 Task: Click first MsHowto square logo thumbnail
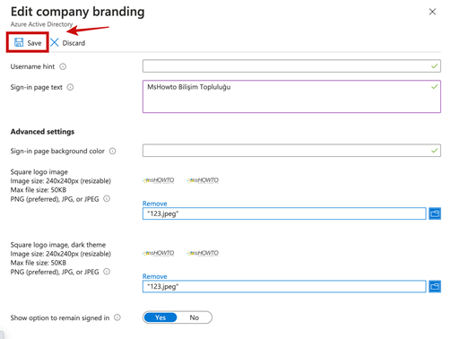(159, 180)
